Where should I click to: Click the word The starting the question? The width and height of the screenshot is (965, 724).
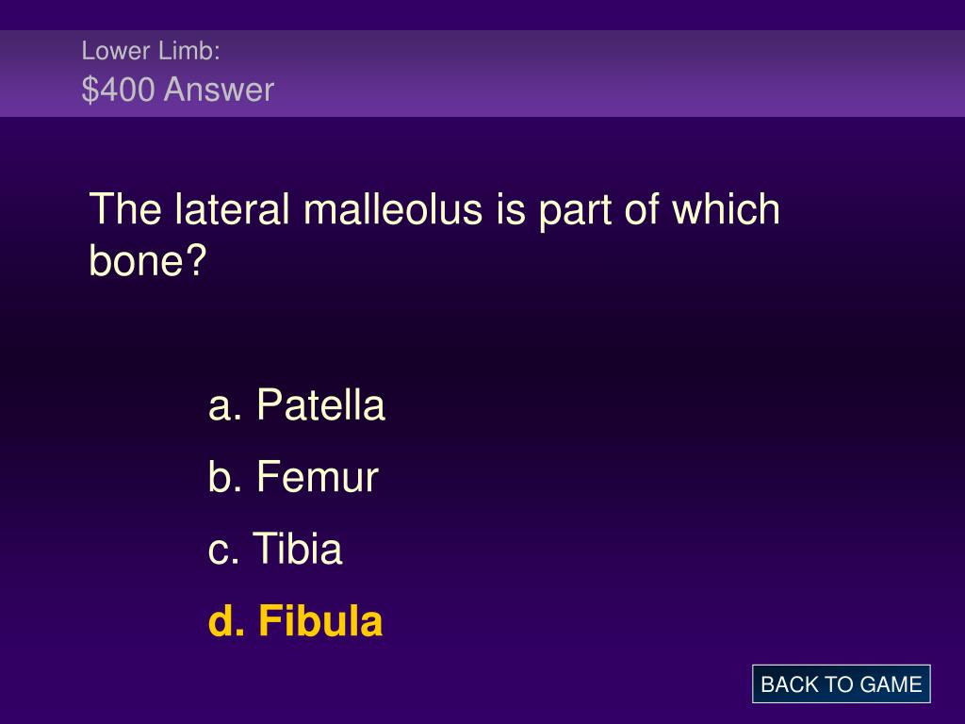[125, 208]
